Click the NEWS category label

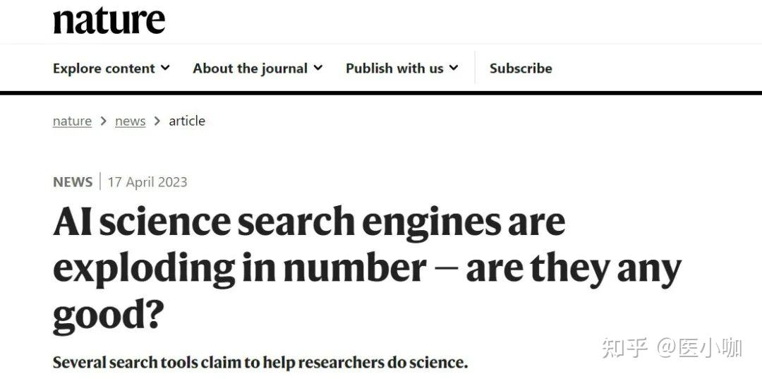(73, 182)
